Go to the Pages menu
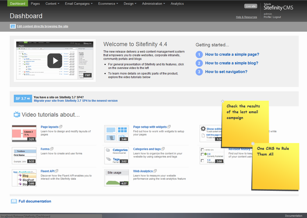This screenshot has height=218, width=307. click(x=35, y=4)
